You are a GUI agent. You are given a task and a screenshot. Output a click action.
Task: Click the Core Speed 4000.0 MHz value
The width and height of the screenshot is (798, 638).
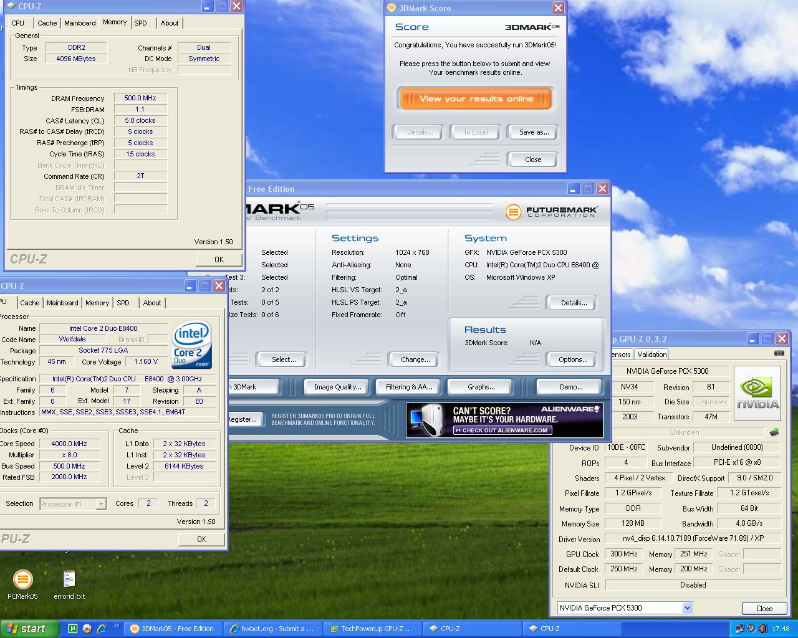coord(69,444)
